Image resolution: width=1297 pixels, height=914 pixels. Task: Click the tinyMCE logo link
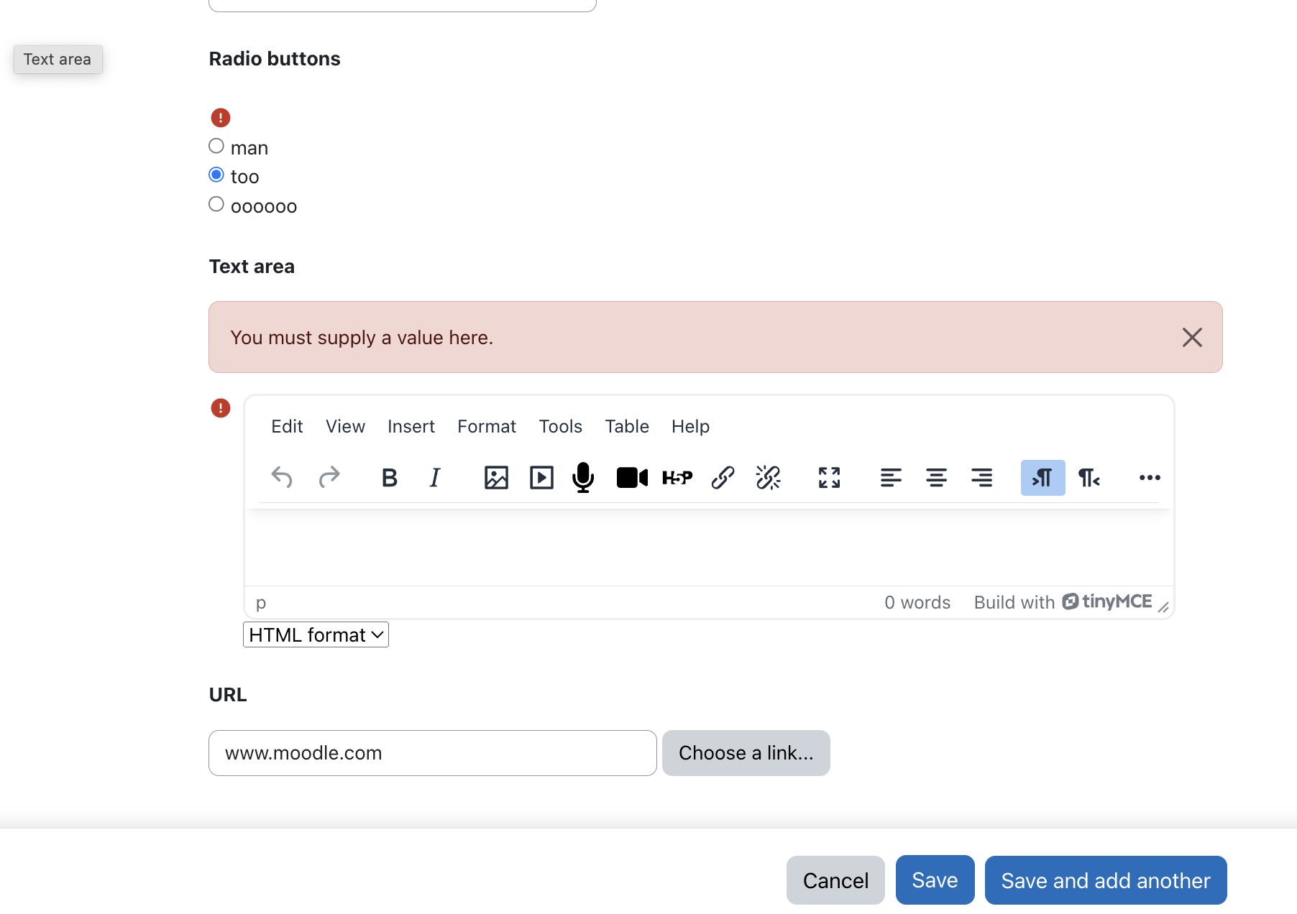point(1107,601)
